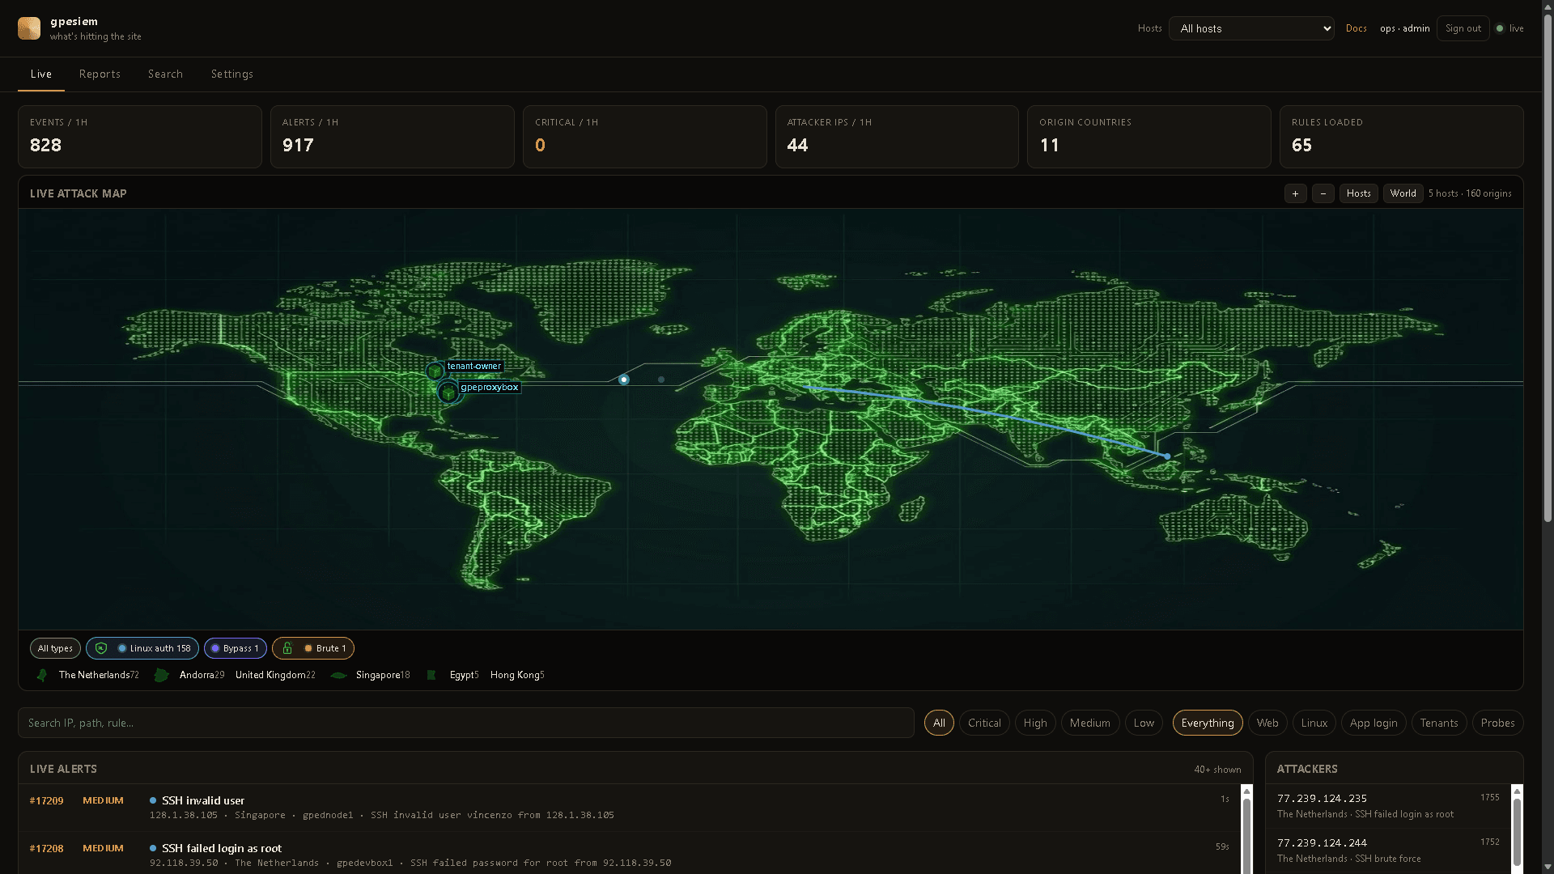Open attacker 77.239.124.244 entry
1554x874 pixels.
1388,851
